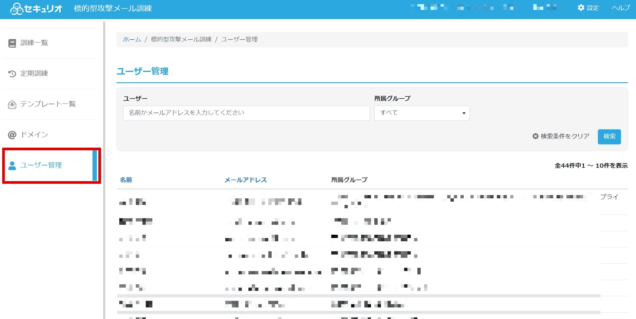Click 検索条件をクリア link
The image size is (636, 319).
point(565,136)
